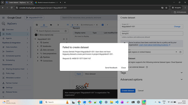Open Metadata curation page
The height and width of the screenshot is (105, 188).
coord(13,78)
